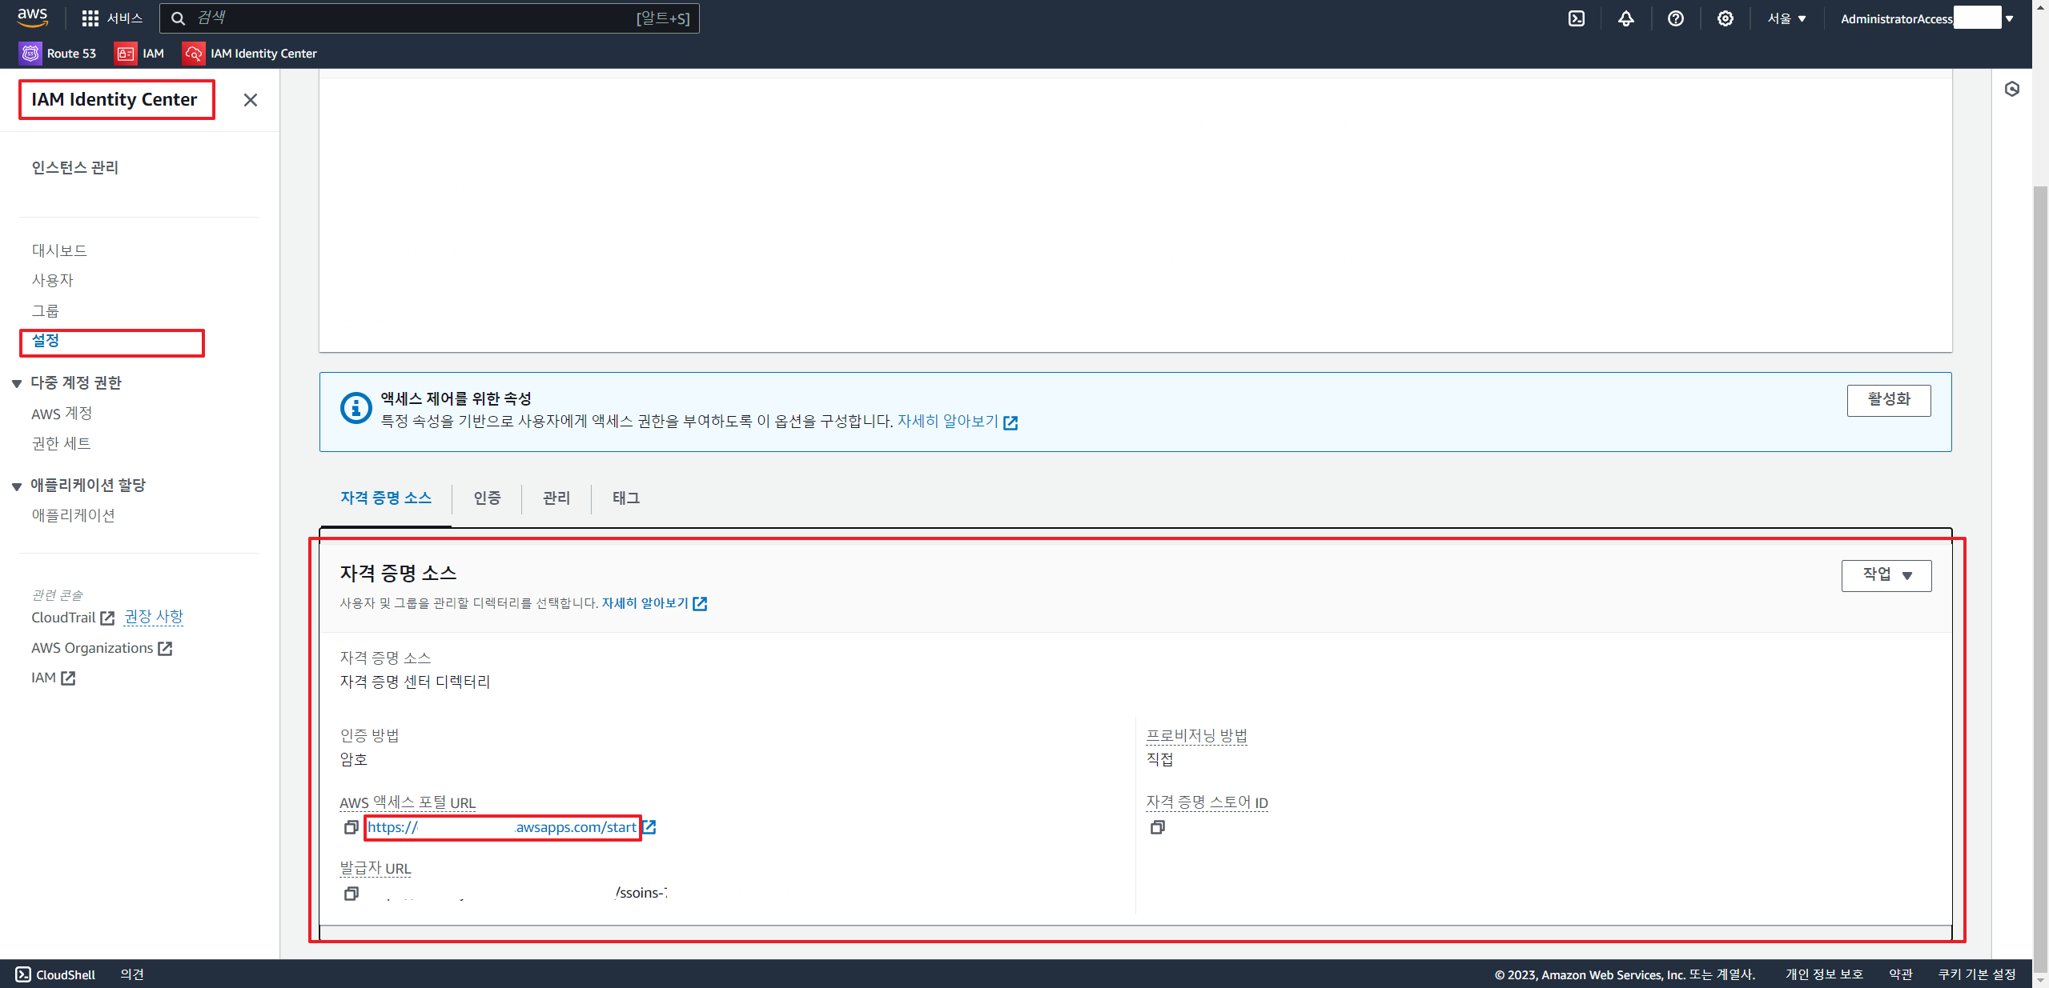The image size is (2049, 988).
Task: Copy the identity store ID
Action: [1157, 827]
